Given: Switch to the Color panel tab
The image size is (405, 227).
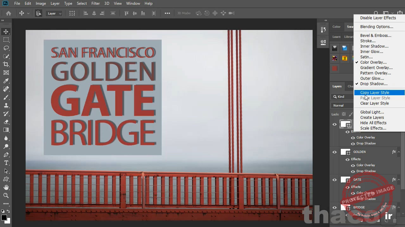Looking at the screenshot, I should [x=336, y=27].
